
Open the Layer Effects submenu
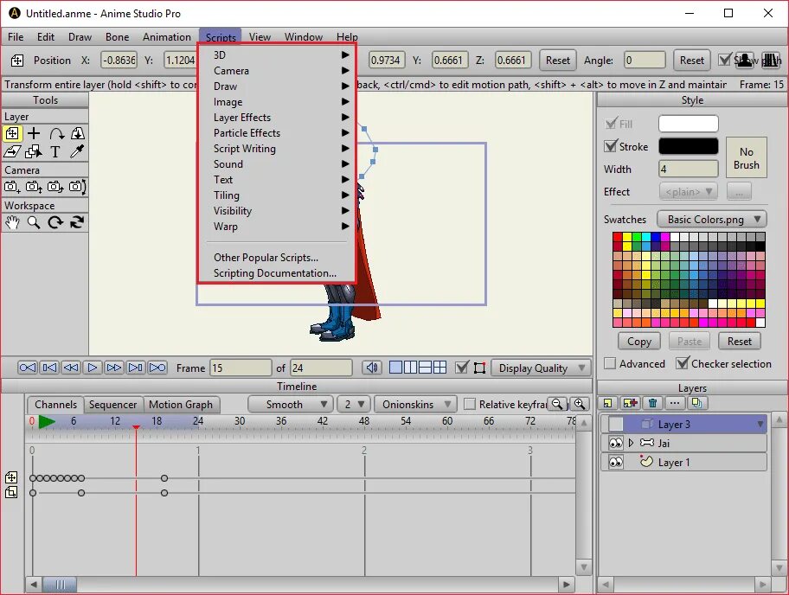click(278, 118)
